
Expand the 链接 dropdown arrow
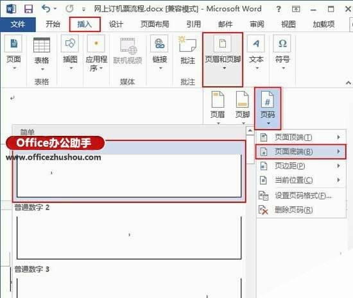[x=160, y=68]
